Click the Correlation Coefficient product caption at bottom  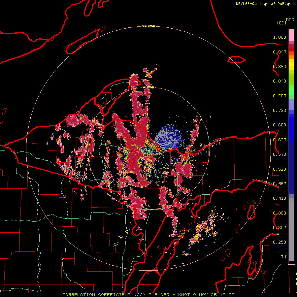tap(148, 295)
